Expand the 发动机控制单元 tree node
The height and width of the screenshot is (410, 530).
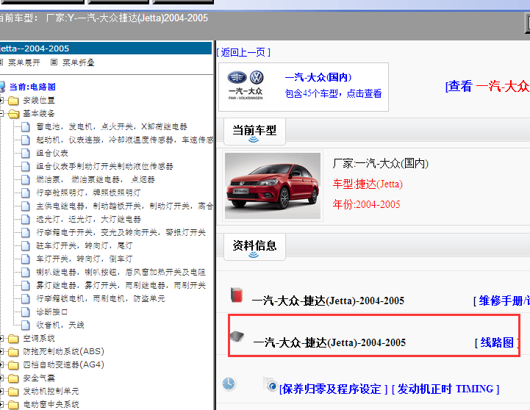coord(1,391)
